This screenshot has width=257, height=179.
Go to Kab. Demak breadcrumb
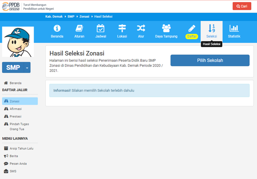[x=54, y=16]
